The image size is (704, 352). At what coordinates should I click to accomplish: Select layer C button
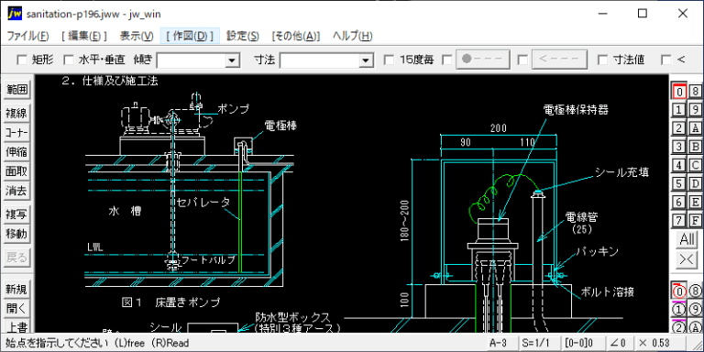pos(696,165)
